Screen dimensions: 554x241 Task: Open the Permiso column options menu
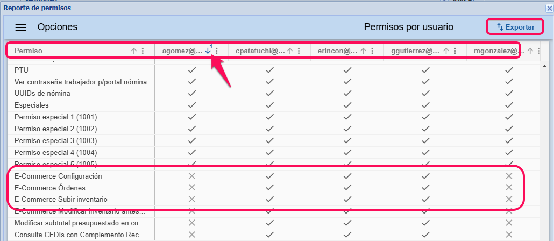143,51
